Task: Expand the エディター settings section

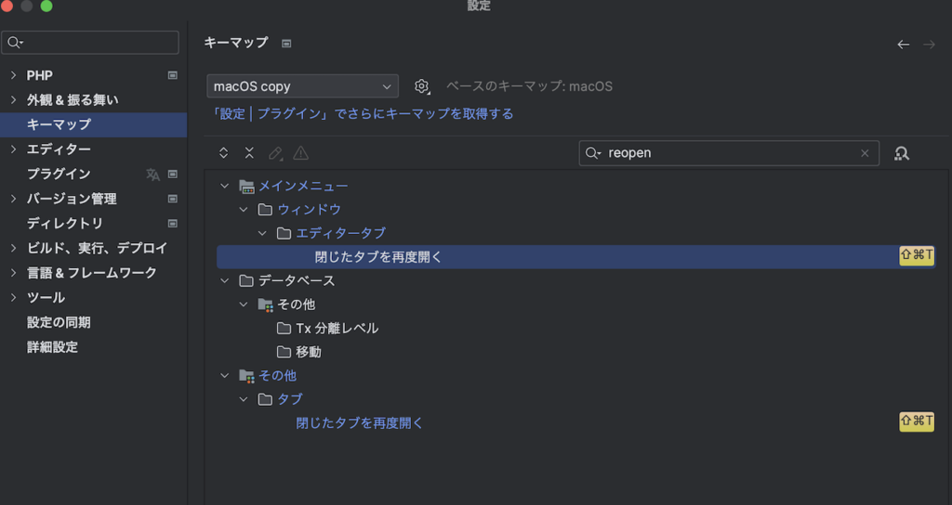Action: tap(13, 149)
